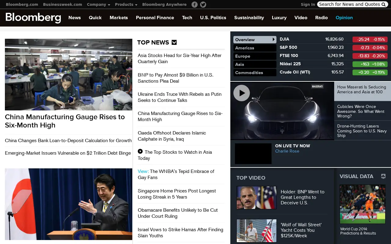The width and height of the screenshot is (391, 244).
Task: Open Qaeda Offshoot Declares Islamic Caliphate story
Action: 172,136
